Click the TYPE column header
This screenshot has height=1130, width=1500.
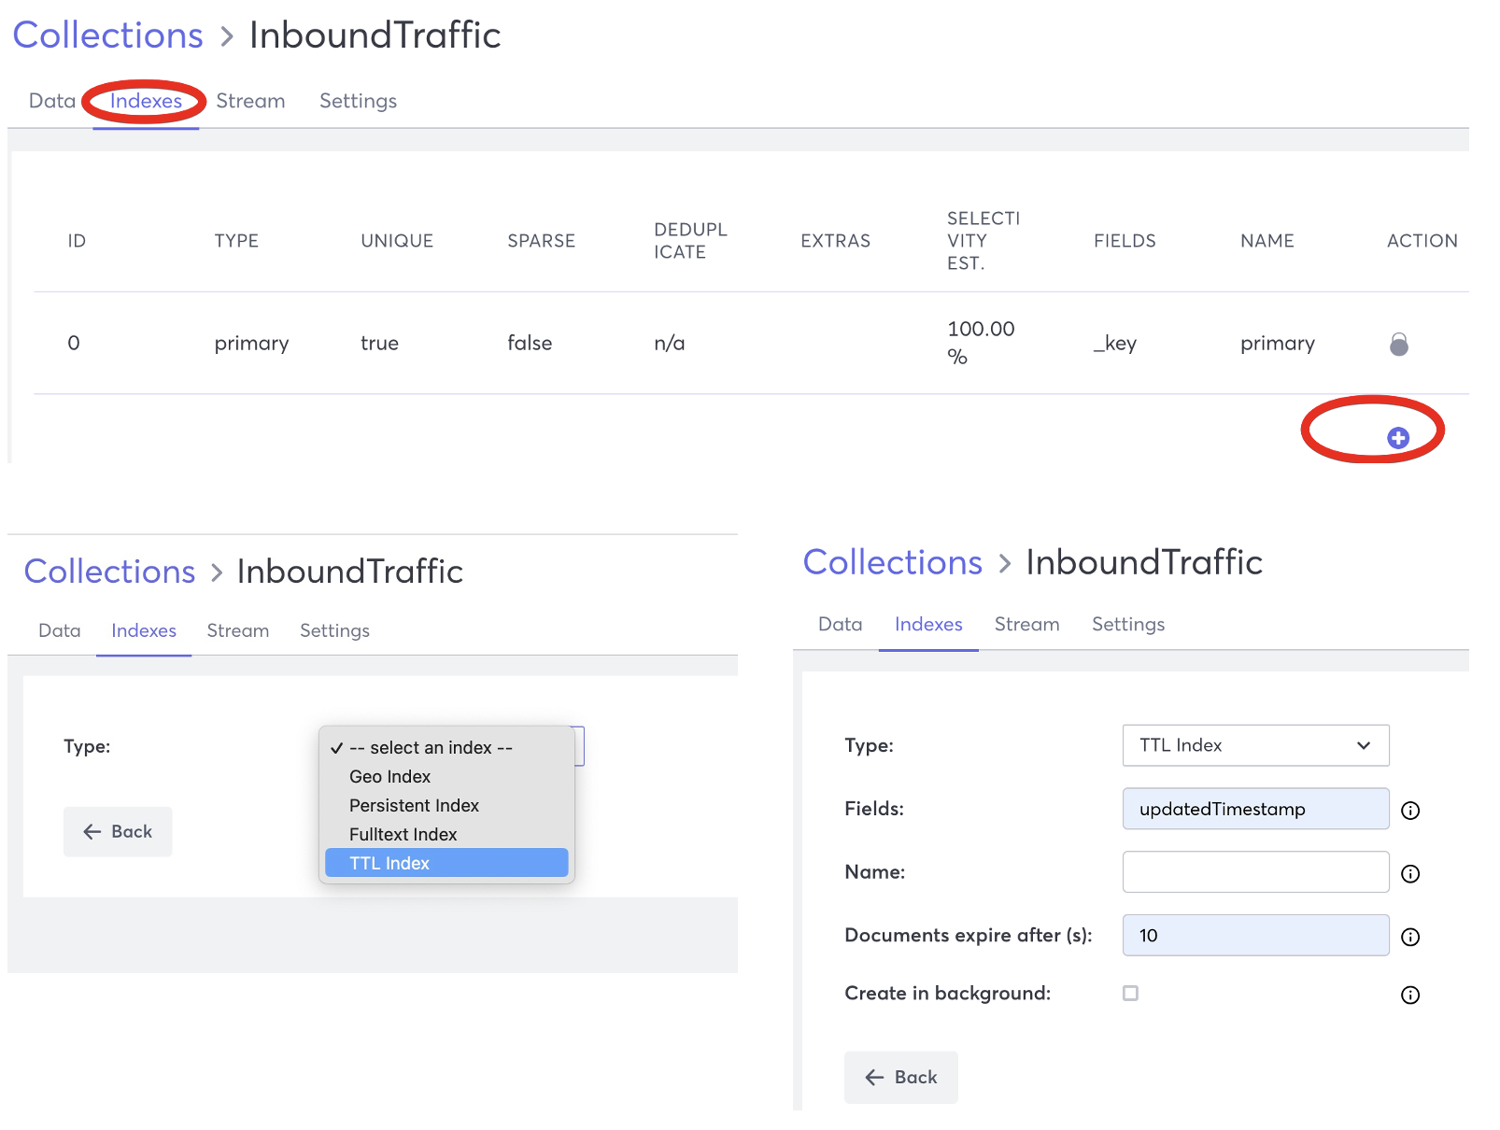(x=236, y=241)
